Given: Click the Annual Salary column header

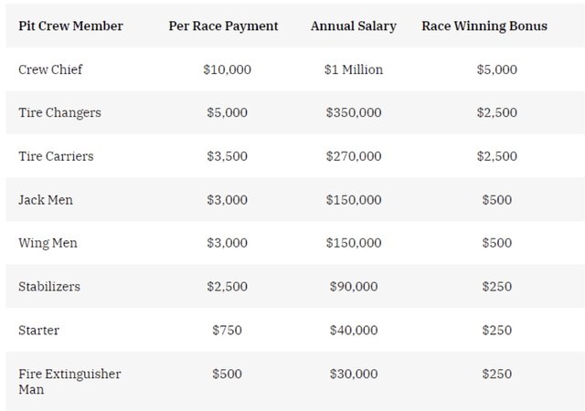Looking at the screenshot, I should [354, 26].
